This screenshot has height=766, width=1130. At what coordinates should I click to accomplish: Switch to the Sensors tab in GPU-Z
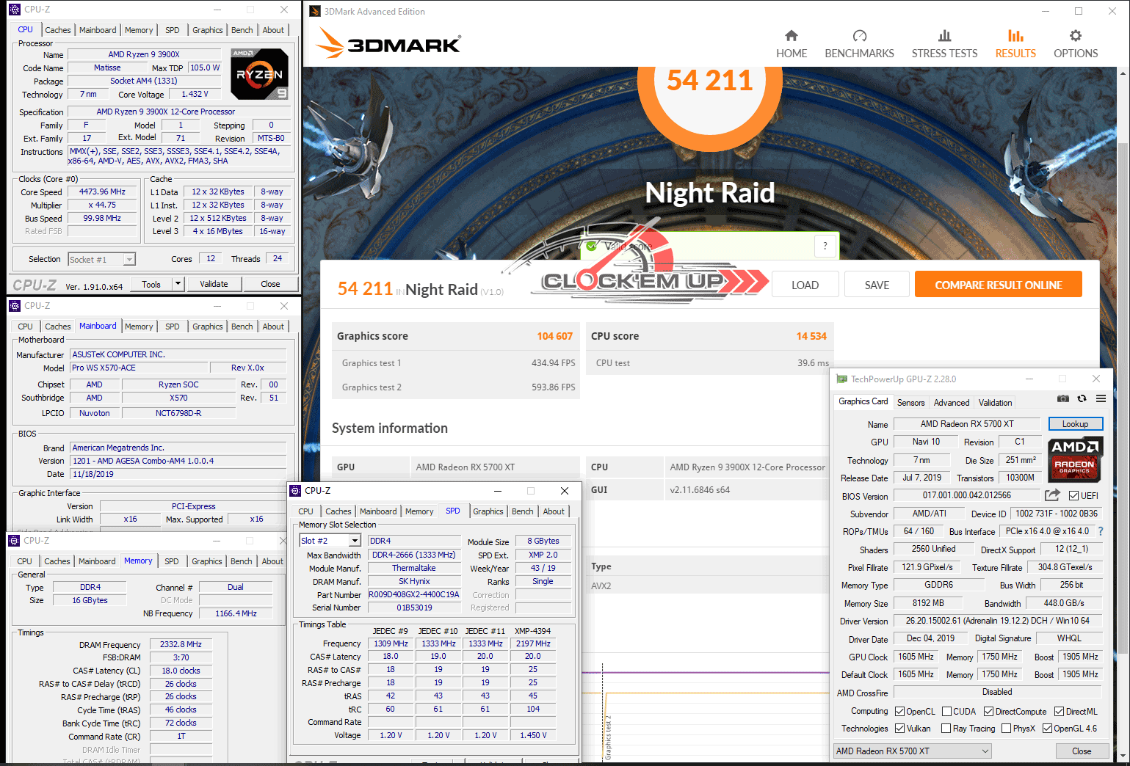click(910, 403)
